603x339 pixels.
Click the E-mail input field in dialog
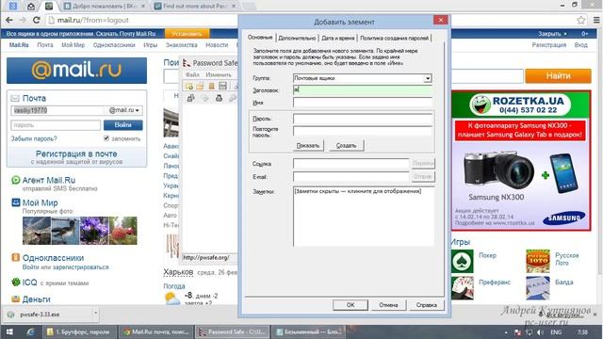tap(350, 176)
